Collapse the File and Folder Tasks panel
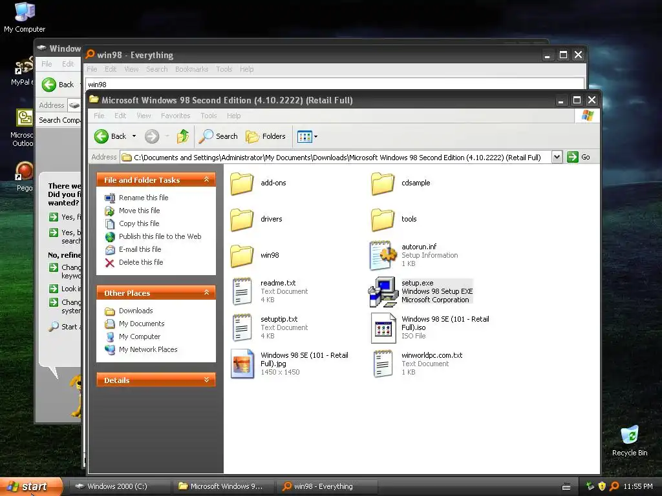This screenshot has width=662, height=496. [206, 180]
